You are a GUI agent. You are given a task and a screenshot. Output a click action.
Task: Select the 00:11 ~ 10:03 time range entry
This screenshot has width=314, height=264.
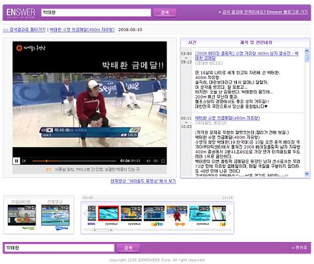point(186,122)
